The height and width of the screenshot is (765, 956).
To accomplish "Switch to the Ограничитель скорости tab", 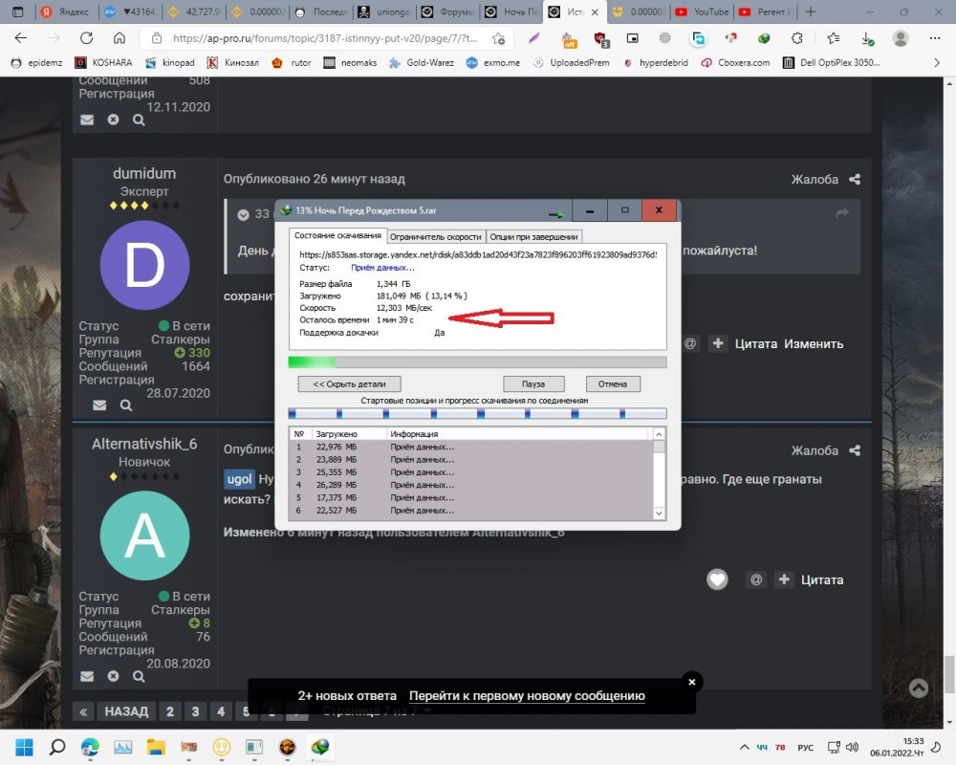I will point(435,236).
